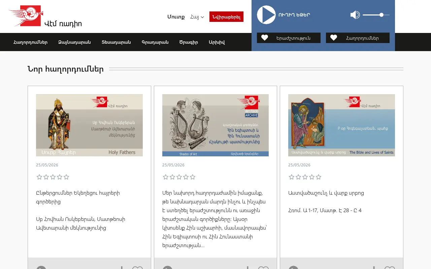Open the Մուտք login link
This screenshot has width=431, height=269.
pos(176,17)
